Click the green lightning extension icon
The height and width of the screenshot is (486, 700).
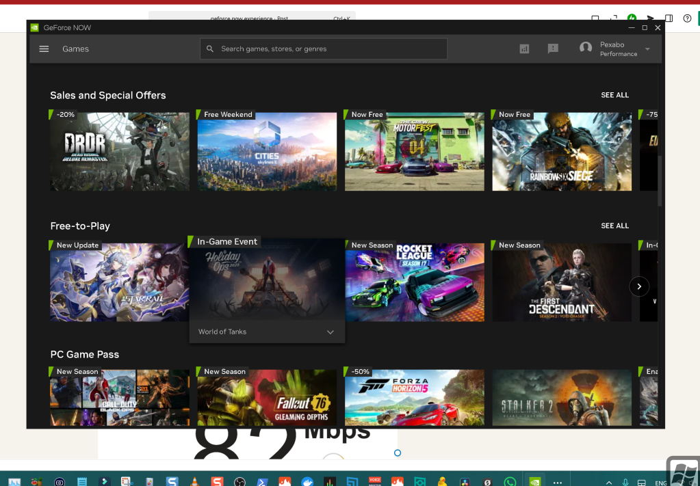point(632,18)
